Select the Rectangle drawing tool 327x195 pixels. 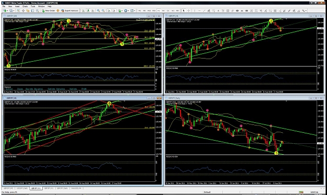(246, 10)
